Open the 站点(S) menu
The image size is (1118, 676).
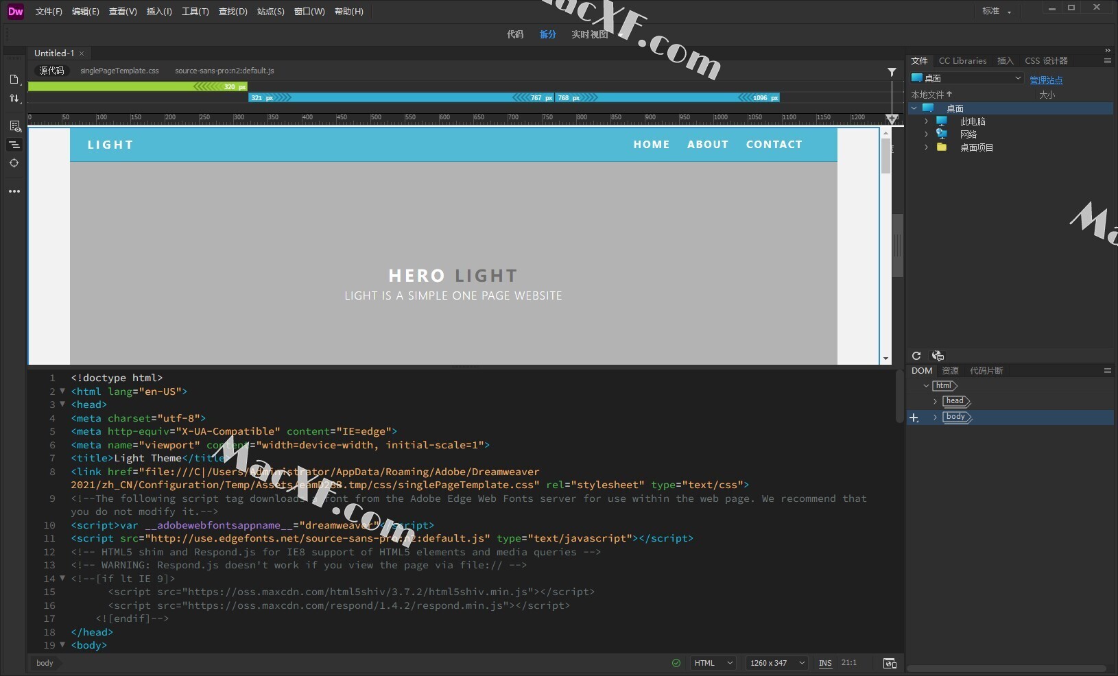pos(271,12)
